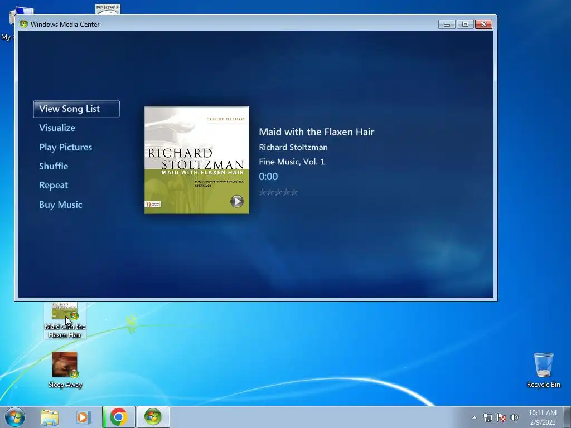This screenshot has height=428, width=571.
Task: Click the play button on album cover
Action: coord(236,201)
